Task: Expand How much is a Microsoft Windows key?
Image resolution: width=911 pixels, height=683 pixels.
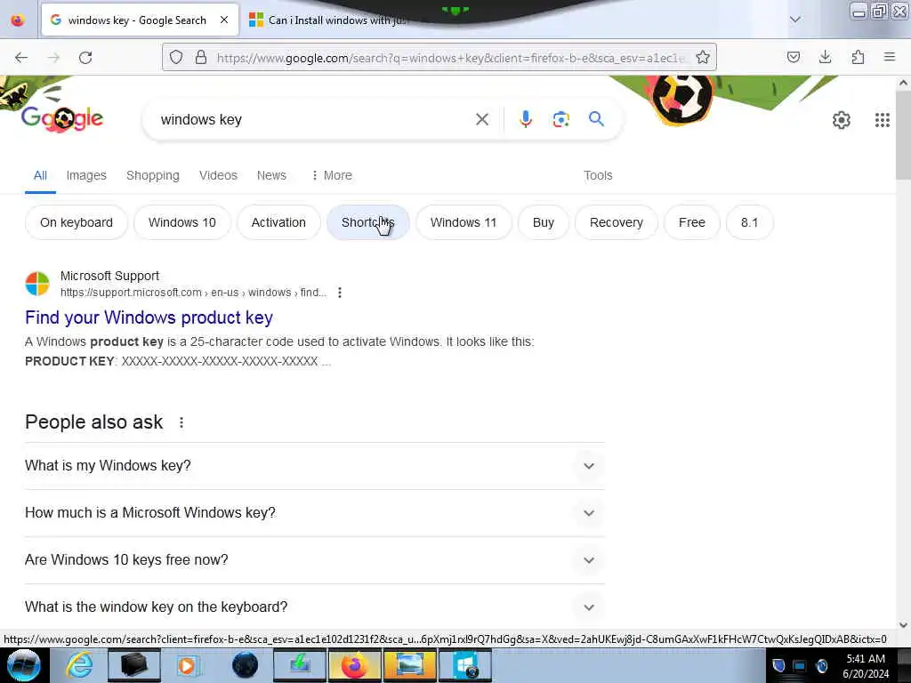Action: [314, 513]
